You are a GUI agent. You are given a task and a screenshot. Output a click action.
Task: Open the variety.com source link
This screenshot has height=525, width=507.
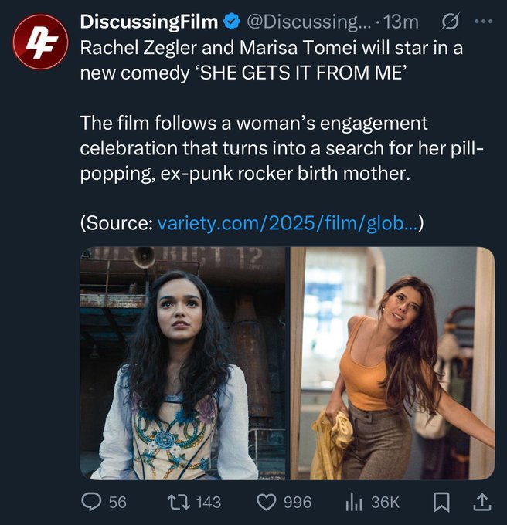tap(288, 223)
